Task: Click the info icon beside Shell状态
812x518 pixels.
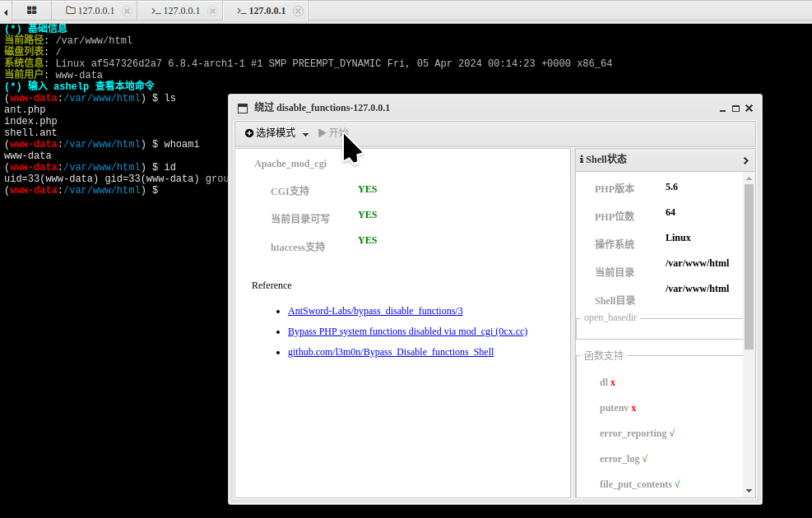Action: point(581,159)
